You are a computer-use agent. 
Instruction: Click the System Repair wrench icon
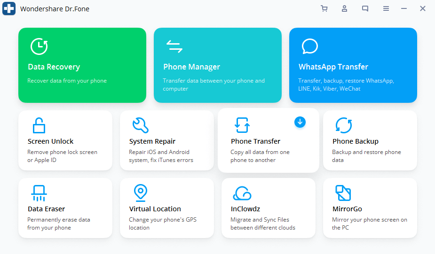140,125
